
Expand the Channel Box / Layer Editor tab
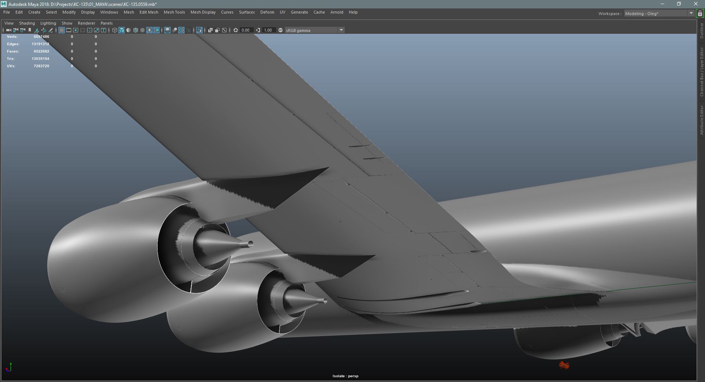point(701,72)
